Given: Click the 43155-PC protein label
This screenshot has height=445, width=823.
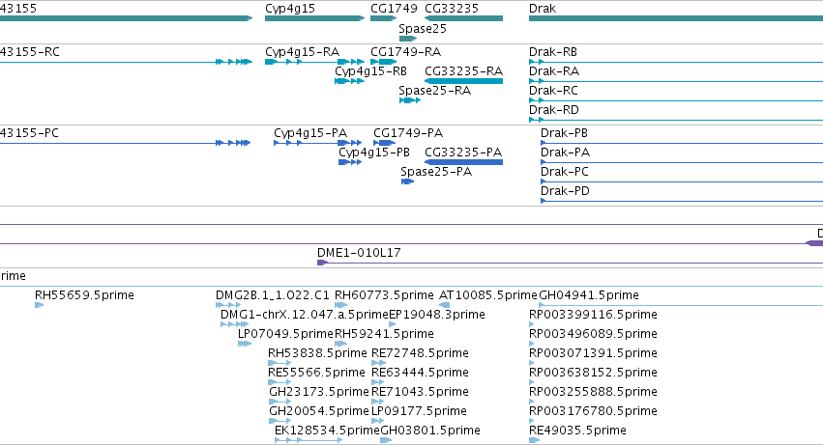Looking at the screenshot, I should point(29,133).
